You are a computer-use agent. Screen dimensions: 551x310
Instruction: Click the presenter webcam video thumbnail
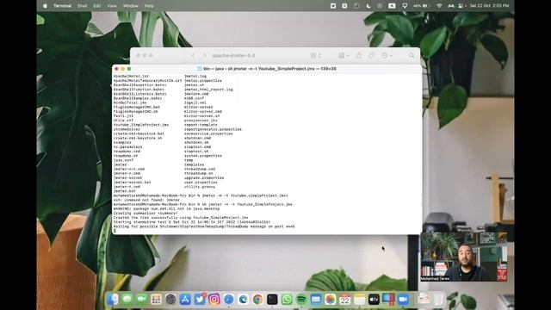coord(464,257)
